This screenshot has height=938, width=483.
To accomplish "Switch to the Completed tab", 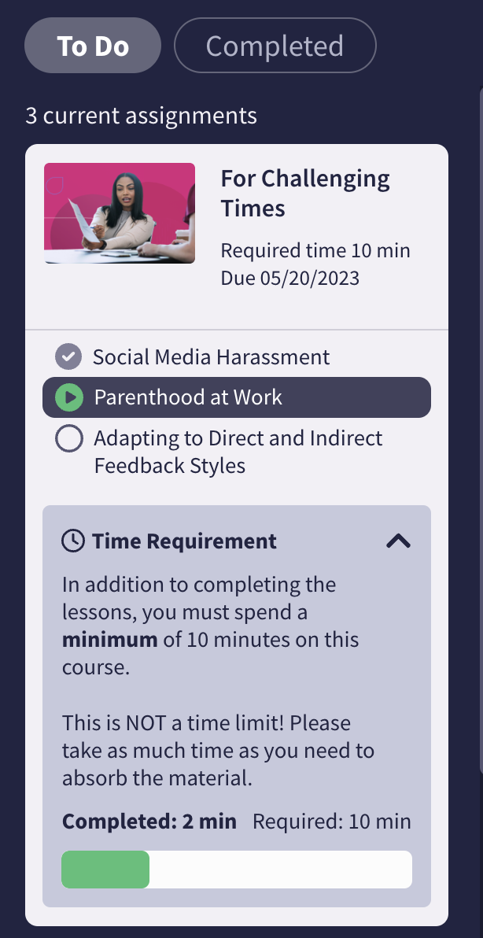I will 275,45.
